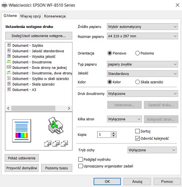
Task: Switch to the Więcej opcji tab
Action: click(x=31, y=16)
